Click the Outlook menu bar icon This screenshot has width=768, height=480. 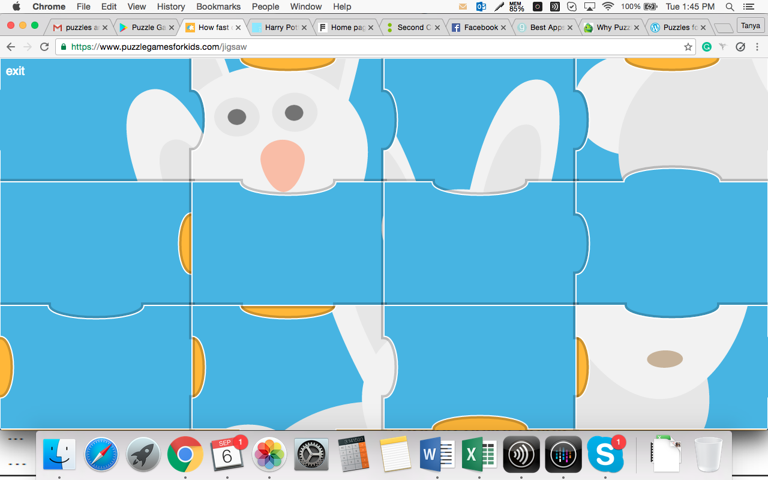tap(481, 7)
